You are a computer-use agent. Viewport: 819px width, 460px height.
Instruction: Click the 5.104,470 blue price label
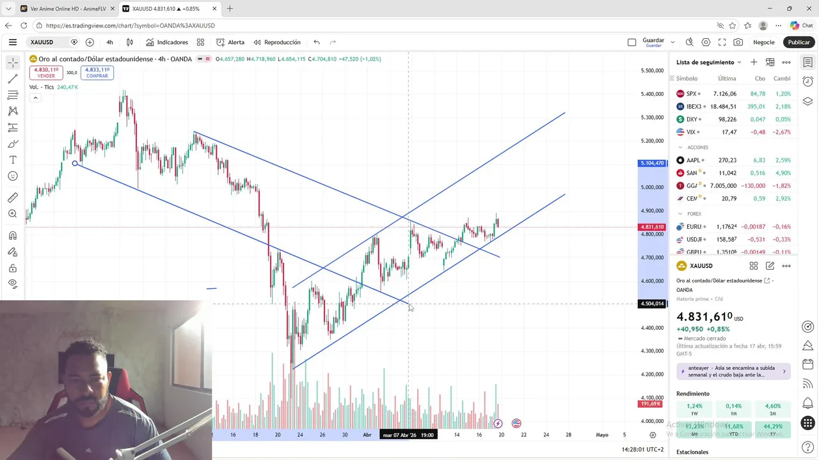[653, 164]
